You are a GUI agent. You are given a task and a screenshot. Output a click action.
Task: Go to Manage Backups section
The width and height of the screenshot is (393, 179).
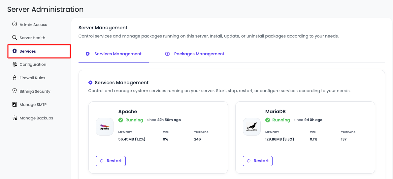[x=36, y=118]
